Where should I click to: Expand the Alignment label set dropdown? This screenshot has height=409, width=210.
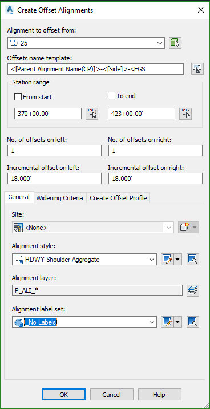[152, 322]
